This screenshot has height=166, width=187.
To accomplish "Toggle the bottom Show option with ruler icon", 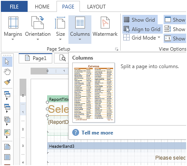I will [x=175, y=38].
